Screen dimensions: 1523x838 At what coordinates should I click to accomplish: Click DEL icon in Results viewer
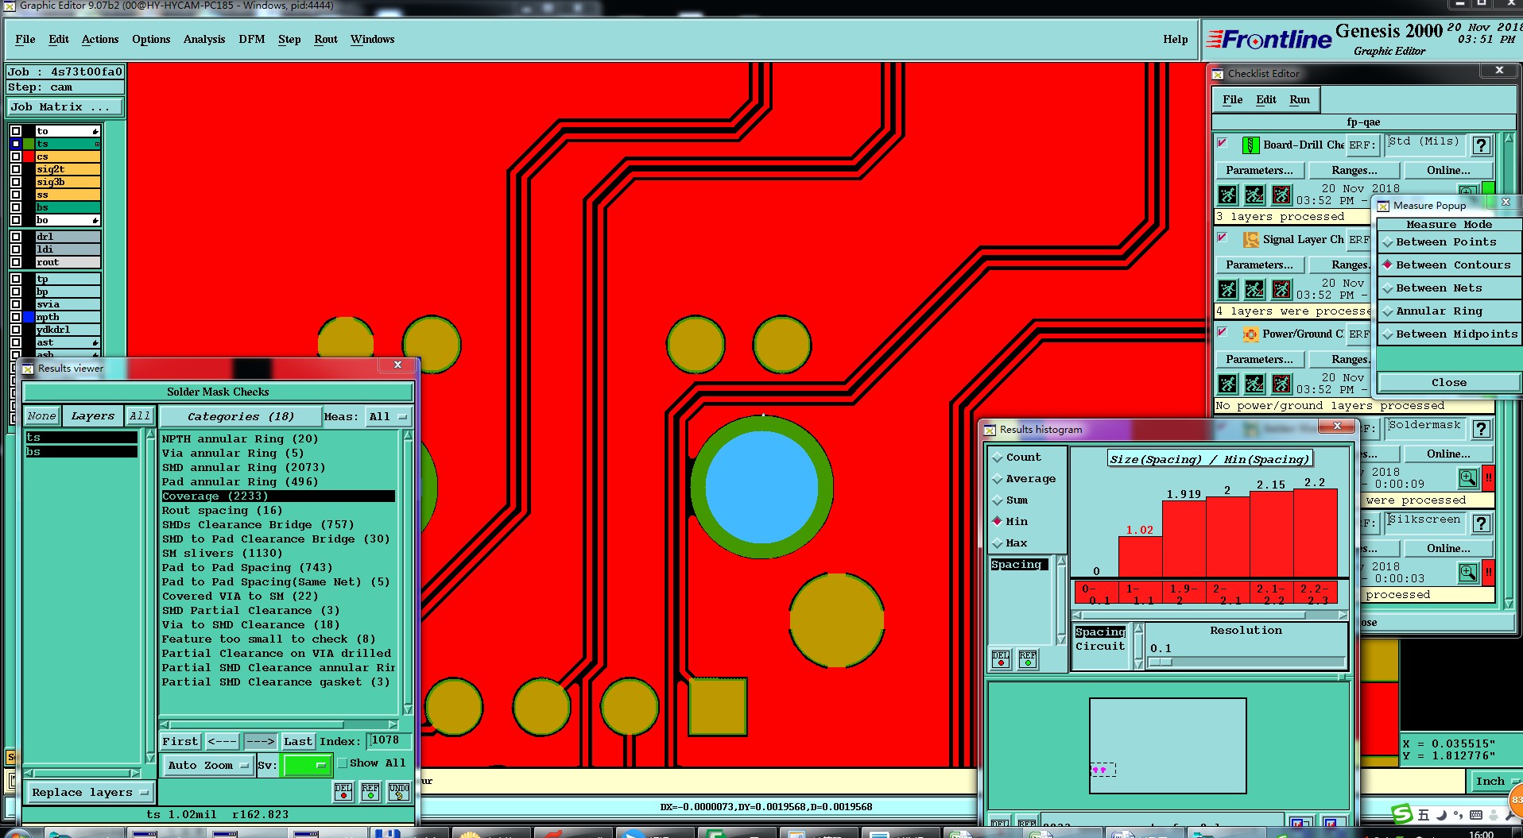[343, 791]
